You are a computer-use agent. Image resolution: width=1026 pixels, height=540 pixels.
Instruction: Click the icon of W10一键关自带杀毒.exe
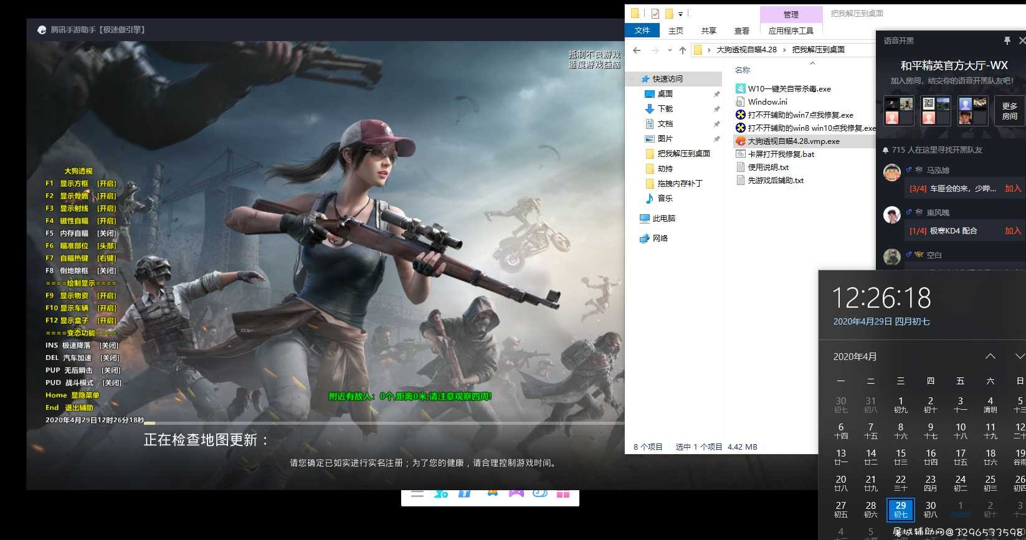(x=740, y=89)
